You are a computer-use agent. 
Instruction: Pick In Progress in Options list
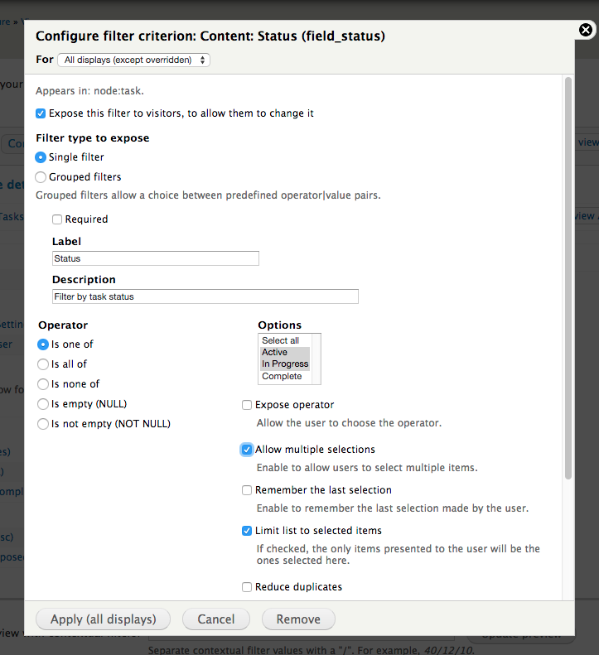[285, 364]
